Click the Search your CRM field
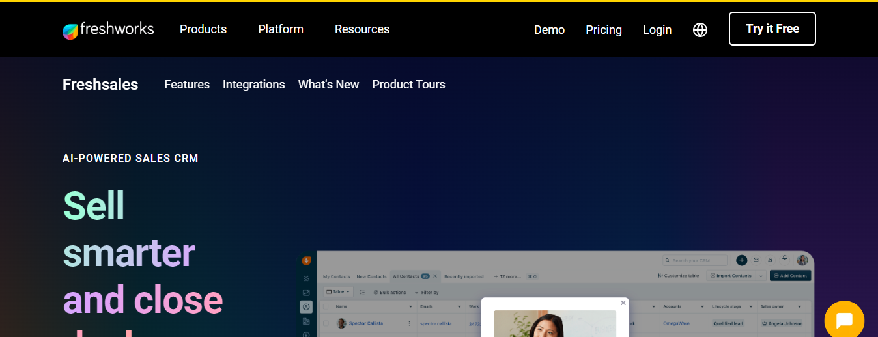 [695, 260]
